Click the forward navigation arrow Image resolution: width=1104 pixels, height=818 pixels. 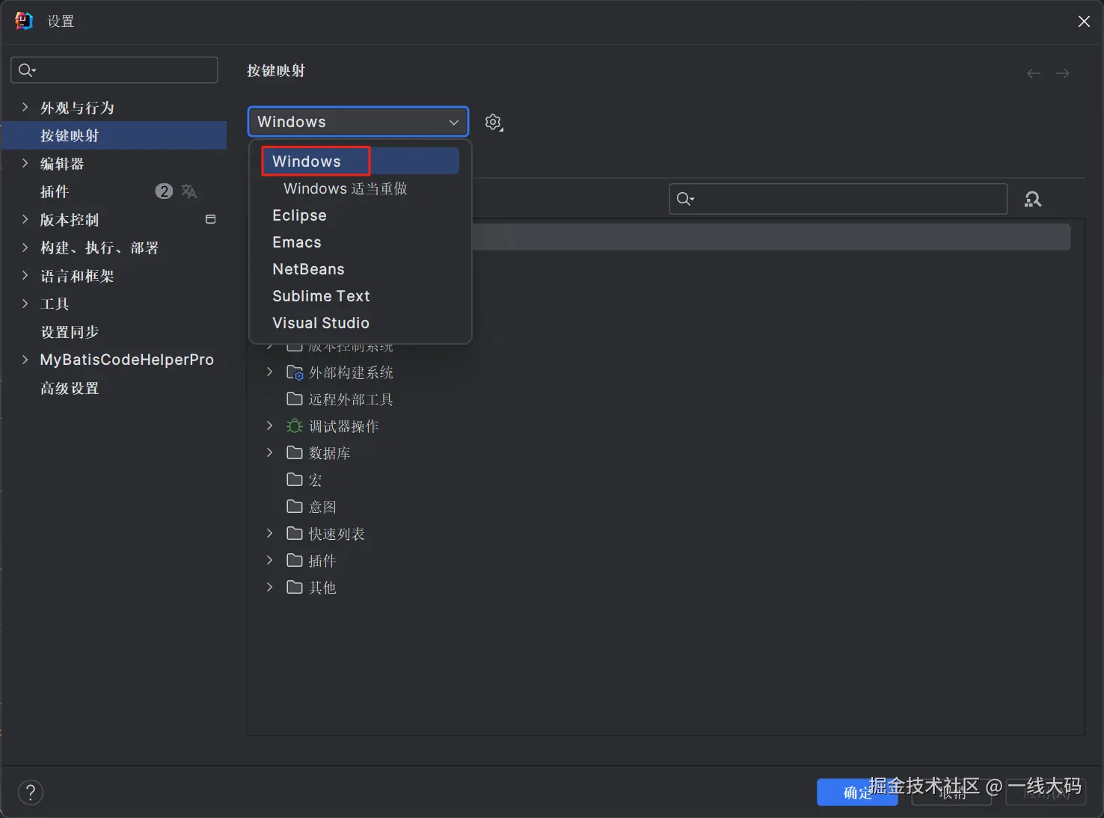[1063, 73]
